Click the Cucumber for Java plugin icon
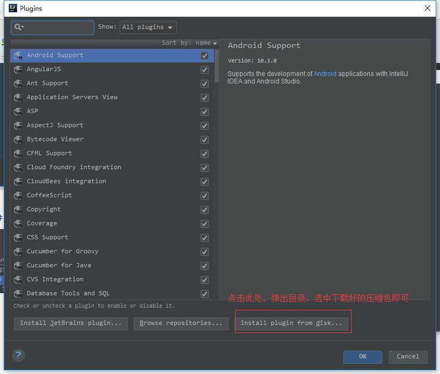Image resolution: width=440 pixels, height=374 pixels. pos(18,266)
